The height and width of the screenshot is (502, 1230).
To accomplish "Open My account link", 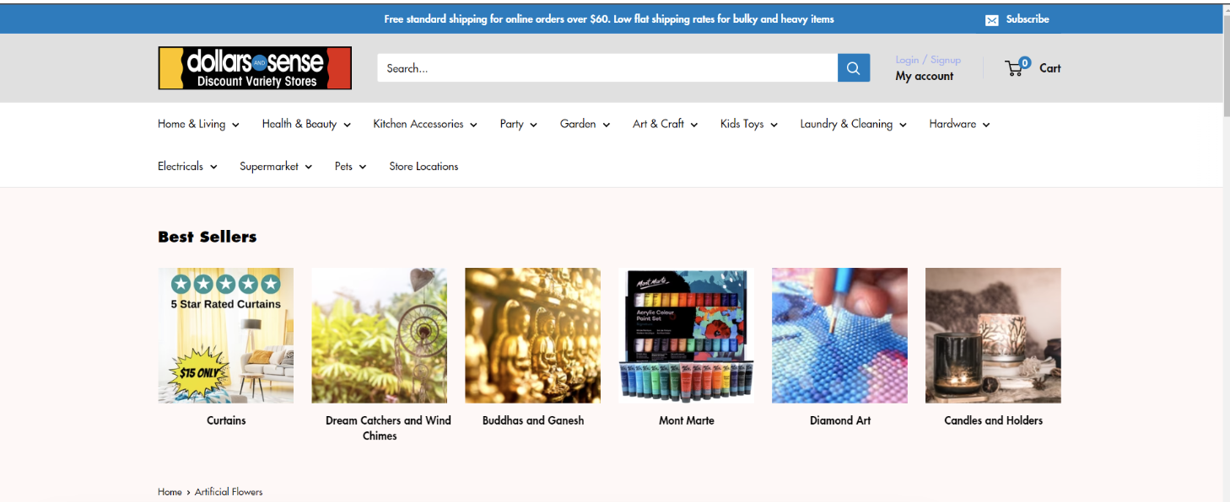I will 925,76.
